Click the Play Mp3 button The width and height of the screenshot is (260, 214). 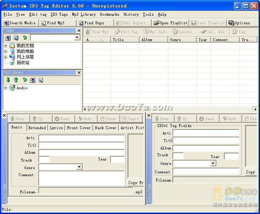coord(97,32)
